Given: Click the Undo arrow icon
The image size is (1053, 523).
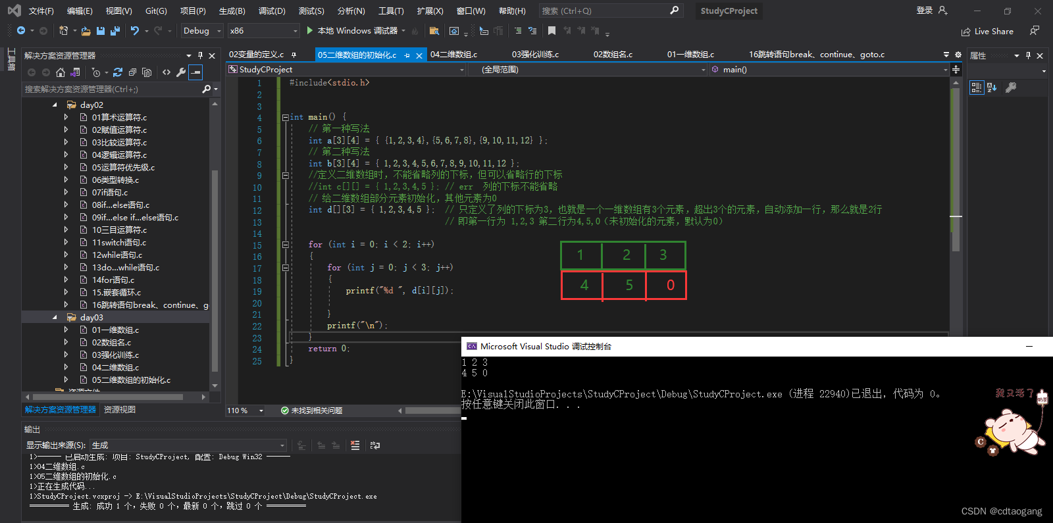Looking at the screenshot, I should 135,31.
